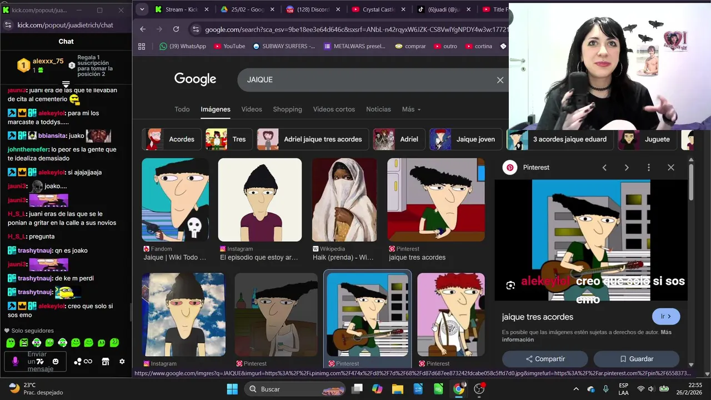Switch to the 25/02 Google Drive tab
This screenshot has height=400, width=711.
pos(248,9)
